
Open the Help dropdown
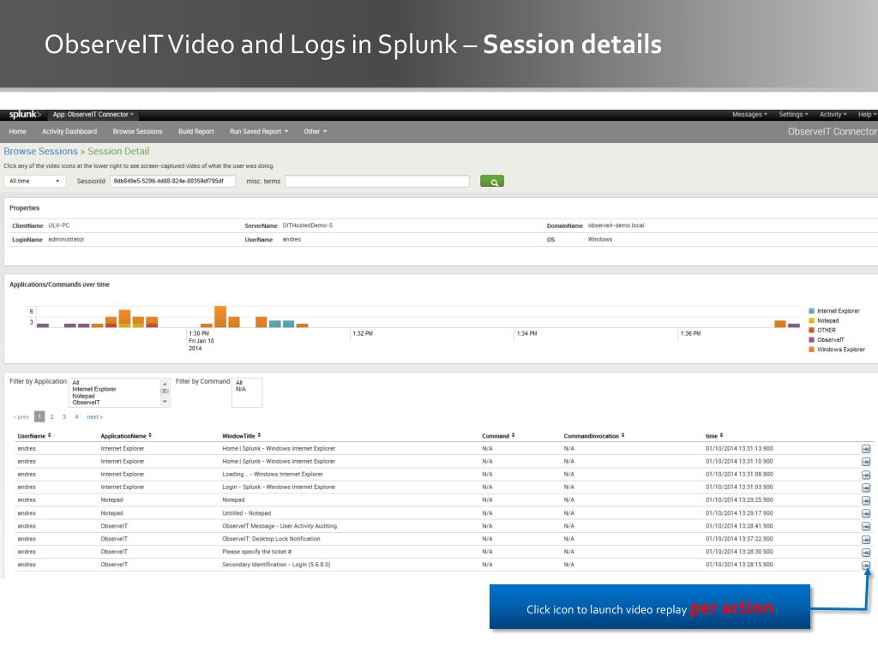click(868, 114)
